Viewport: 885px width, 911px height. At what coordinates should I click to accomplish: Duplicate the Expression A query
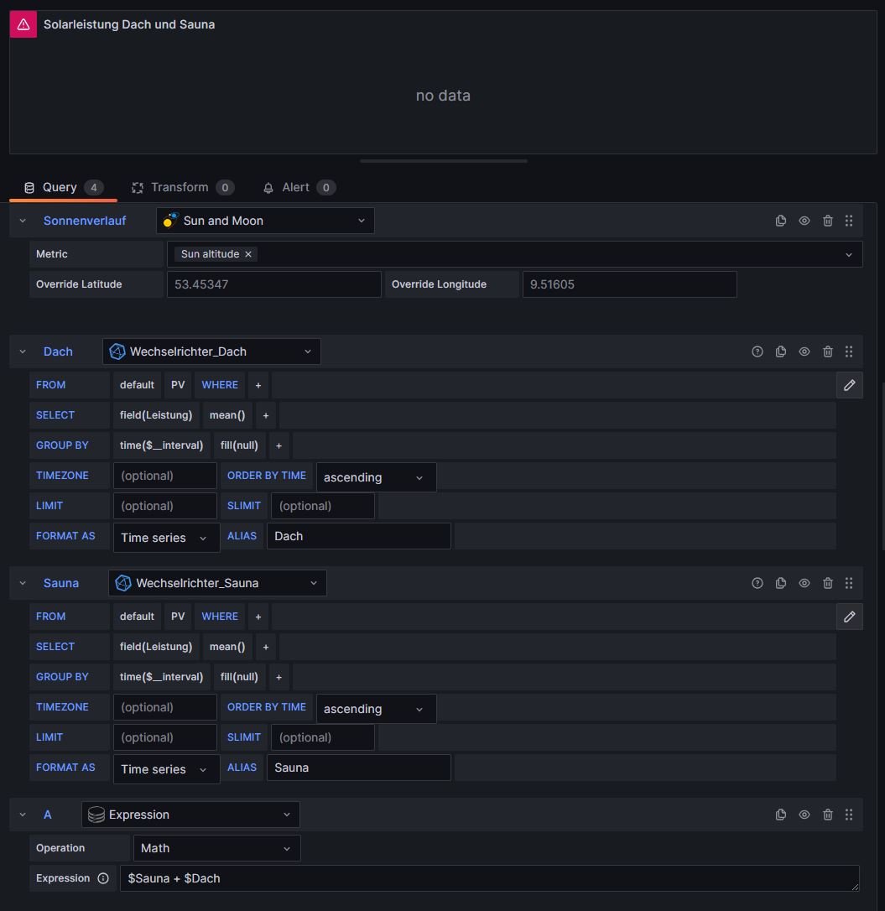pyautogui.click(x=780, y=815)
